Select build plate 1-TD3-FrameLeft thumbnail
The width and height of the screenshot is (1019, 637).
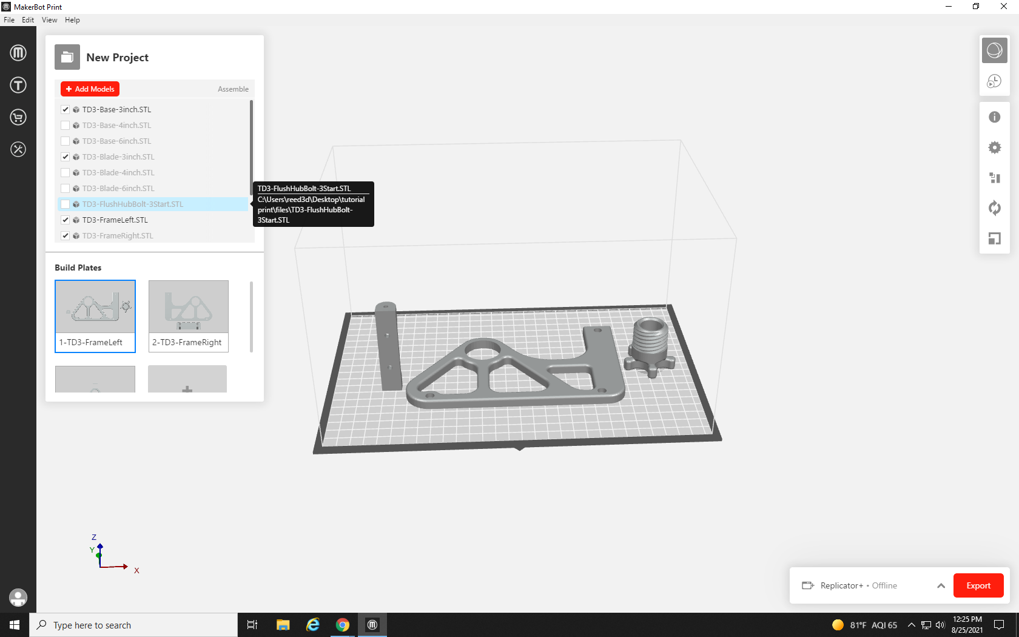[x=95, y=316]
